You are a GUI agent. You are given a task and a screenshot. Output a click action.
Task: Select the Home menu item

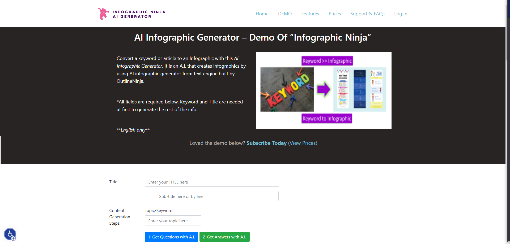tap(262, 14)
